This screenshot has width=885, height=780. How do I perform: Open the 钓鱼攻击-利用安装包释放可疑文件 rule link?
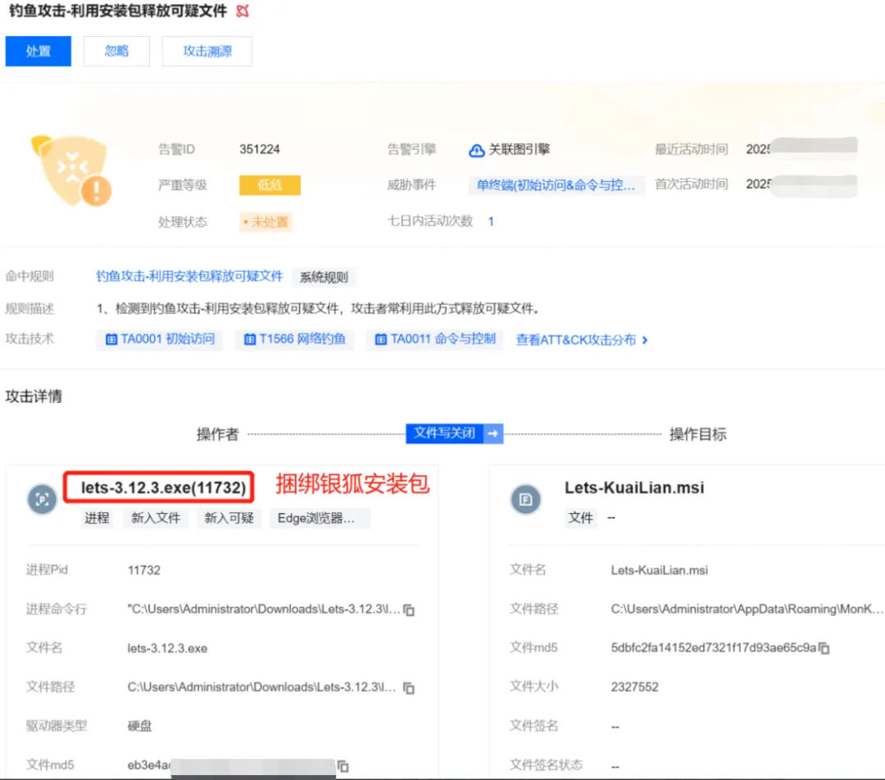tap(189, 277)
